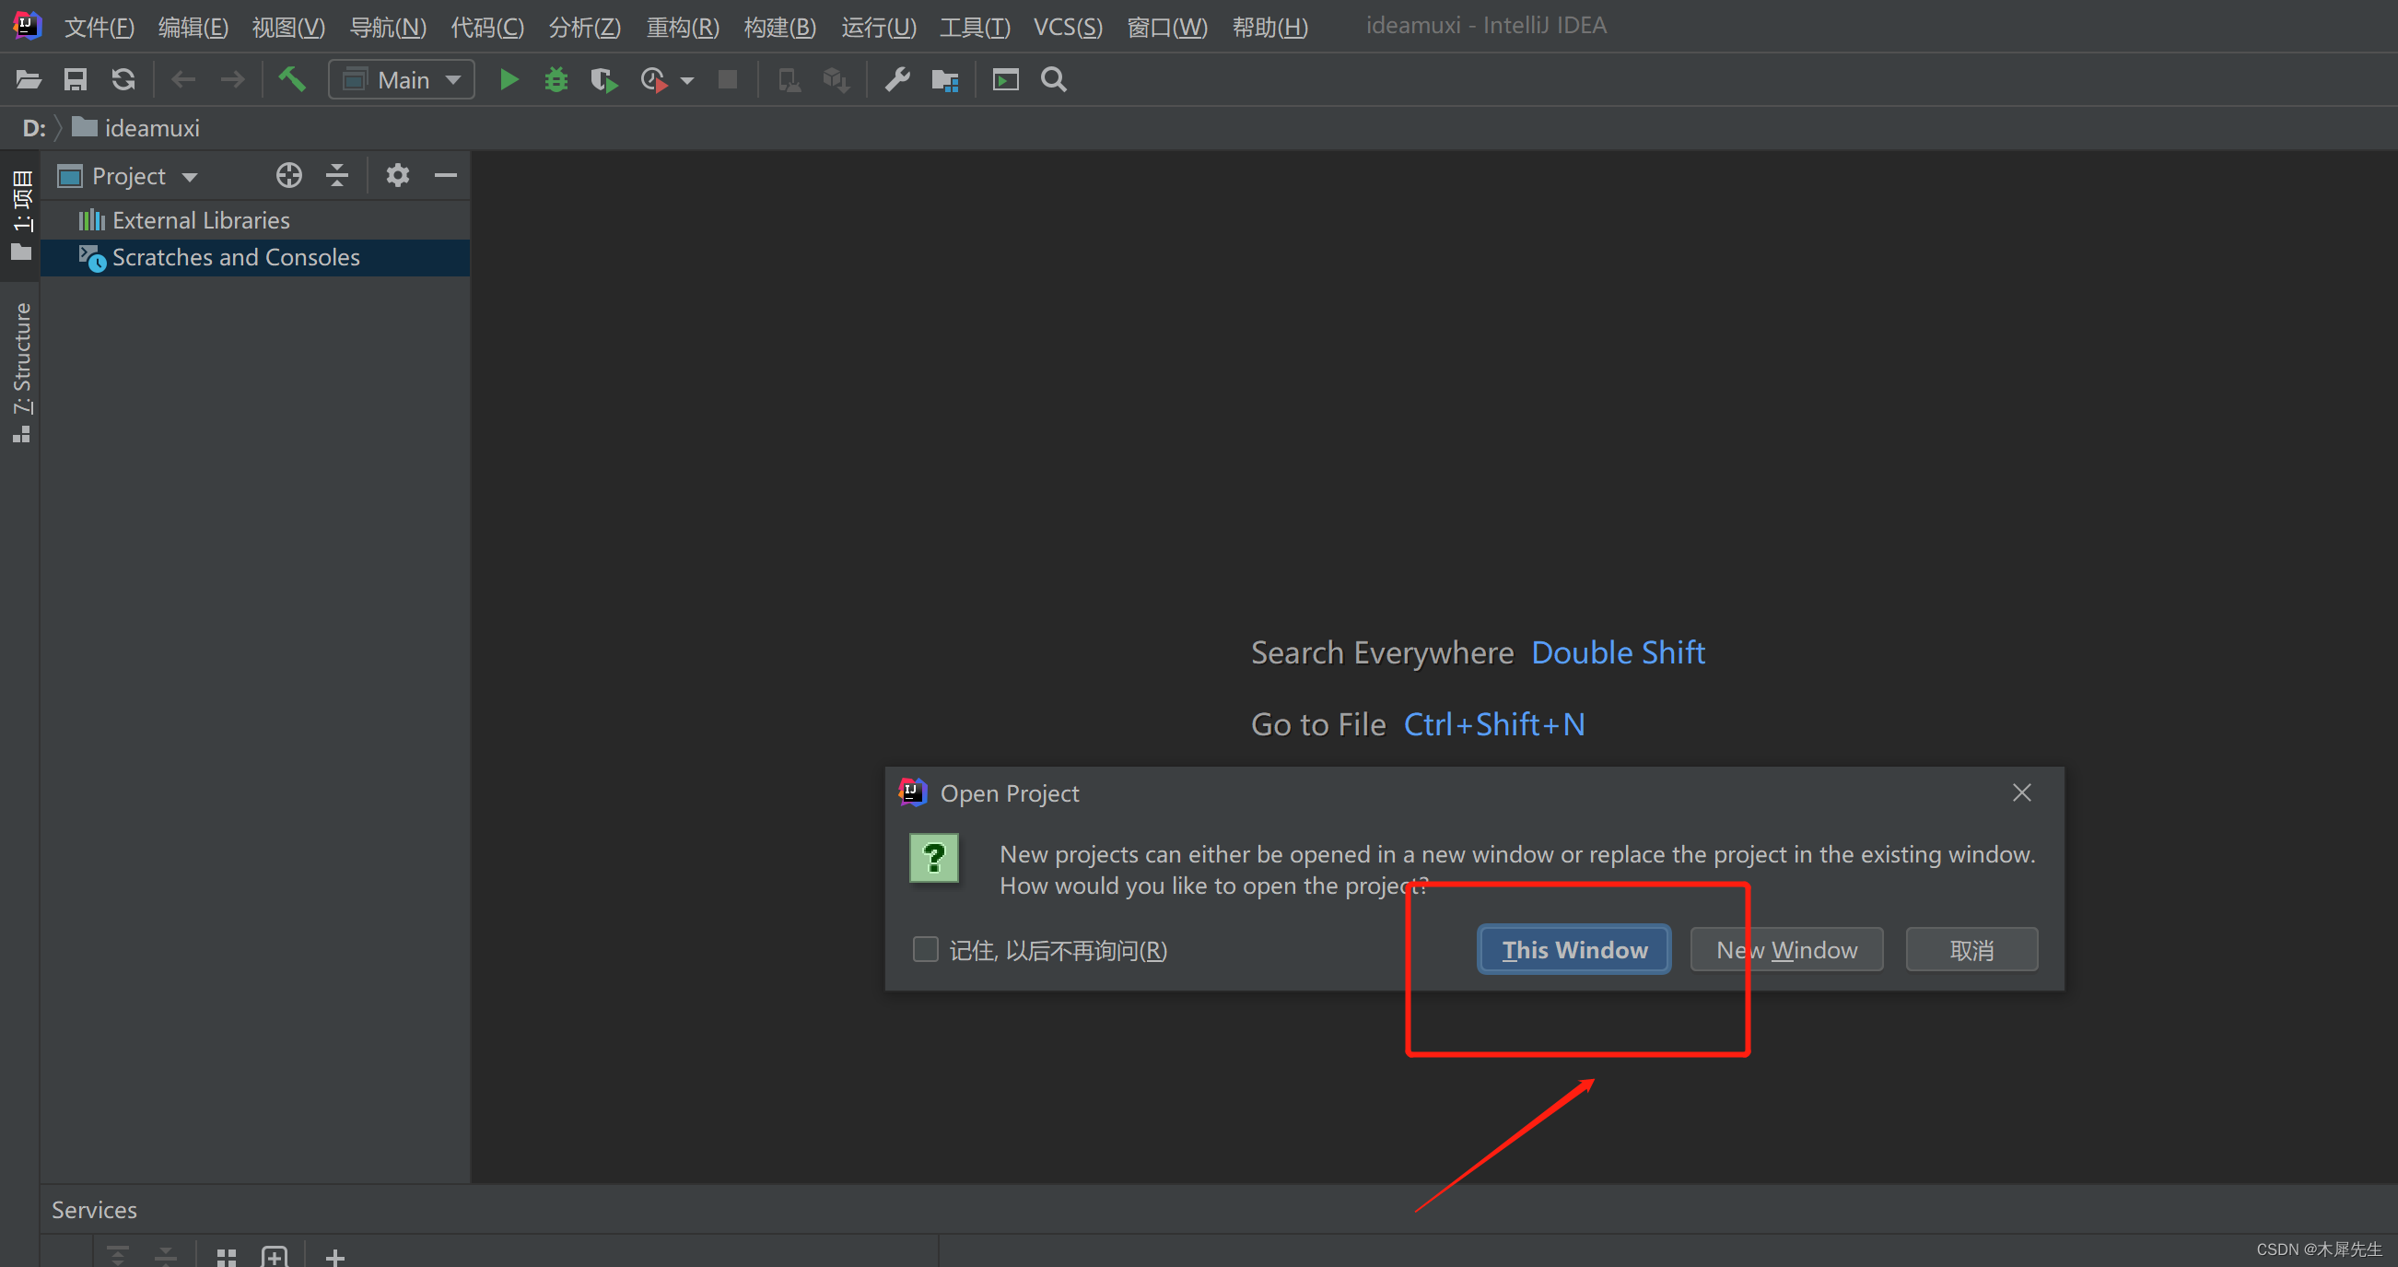This screenshot has height=1267, width=2398.
Task: Click locate/scroll-from-source target icon
Action: point(288,175)
